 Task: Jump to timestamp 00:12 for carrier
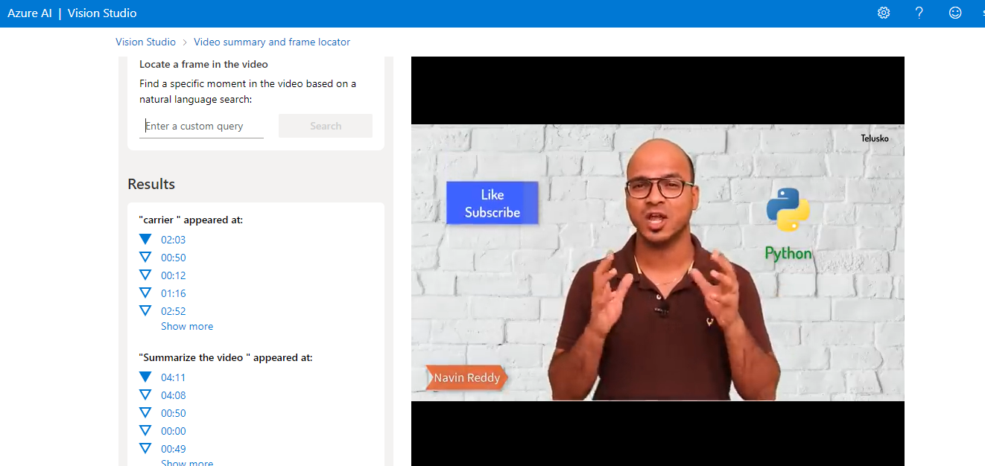[172, 275]
